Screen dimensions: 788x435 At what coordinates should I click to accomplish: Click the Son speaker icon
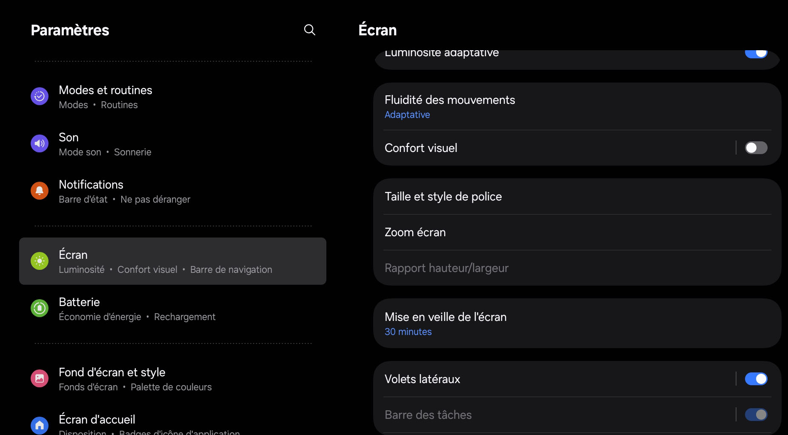[40, 144]
